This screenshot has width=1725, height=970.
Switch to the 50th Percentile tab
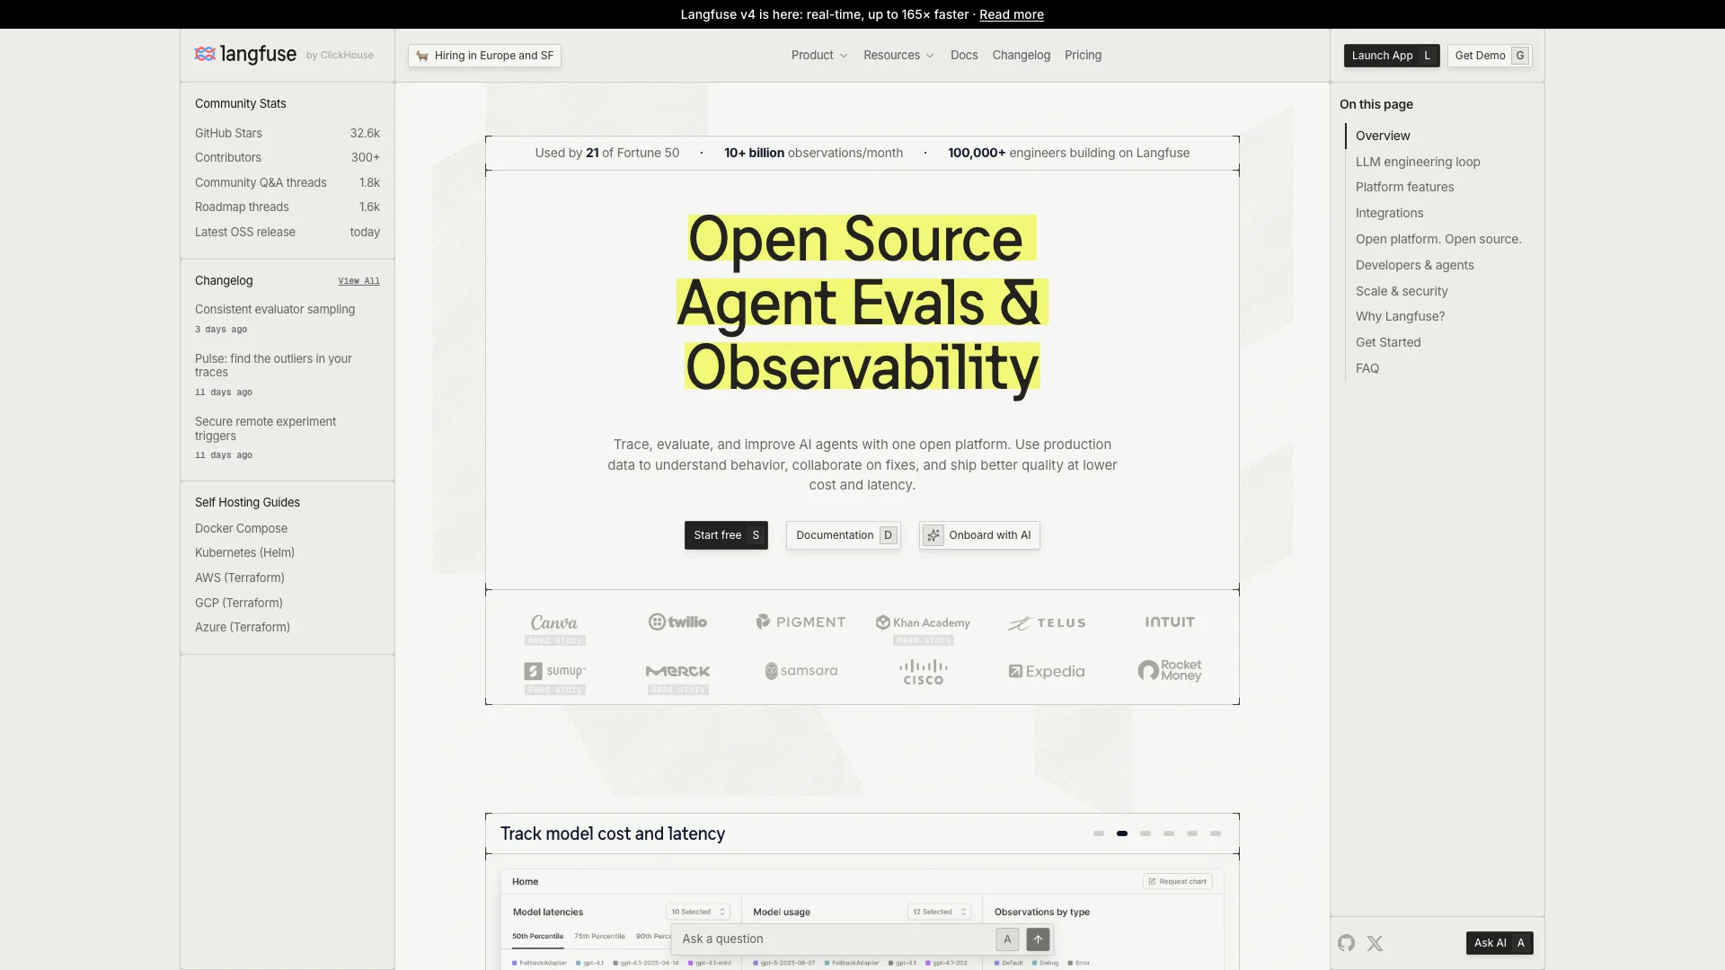pyautogui.click(x=537, y=937)
